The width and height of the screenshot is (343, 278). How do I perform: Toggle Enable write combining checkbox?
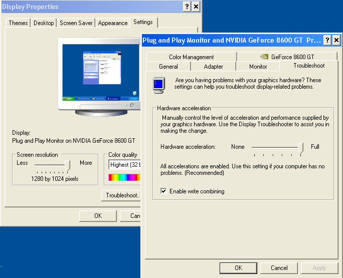[x=163, y=191]
